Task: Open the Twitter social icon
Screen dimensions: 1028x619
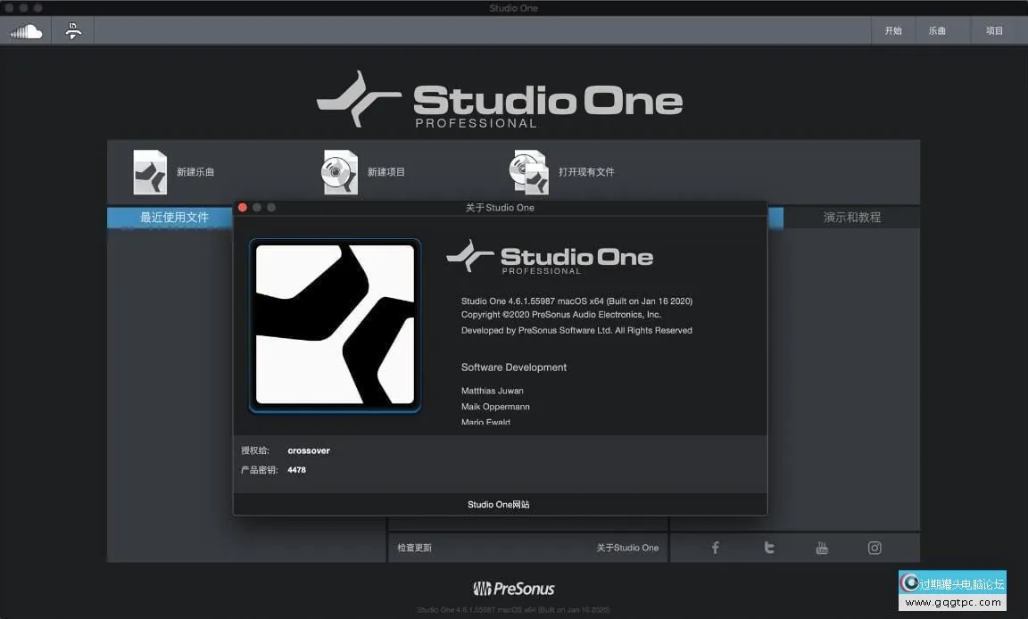Action: (x=768, y=548)
